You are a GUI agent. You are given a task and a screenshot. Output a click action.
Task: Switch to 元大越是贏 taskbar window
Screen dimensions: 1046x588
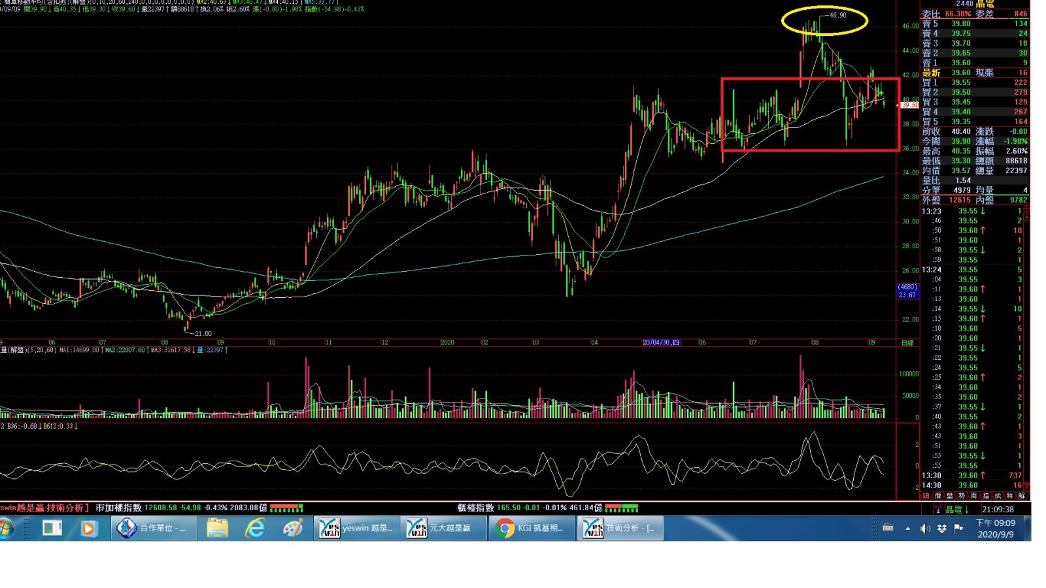[444, 528]
